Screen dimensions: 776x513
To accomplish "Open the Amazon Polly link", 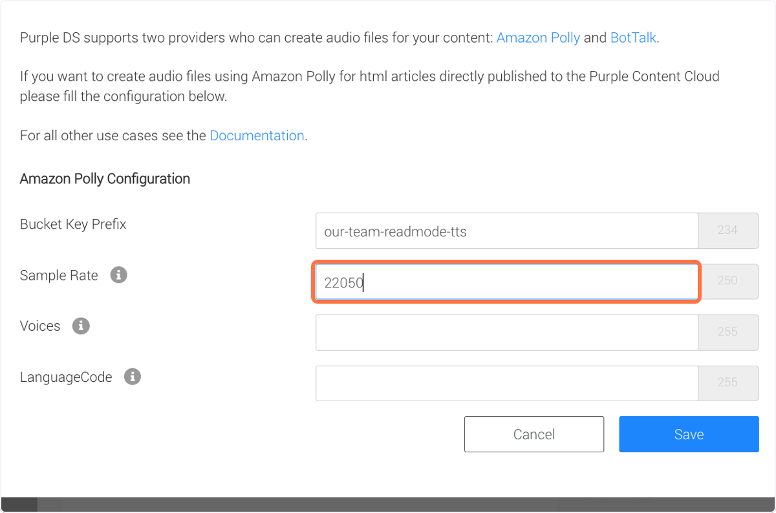I will (x=538, y=37).
